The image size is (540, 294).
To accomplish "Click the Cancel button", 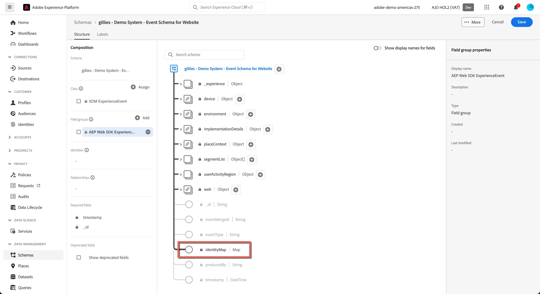I will pos(498,22).
